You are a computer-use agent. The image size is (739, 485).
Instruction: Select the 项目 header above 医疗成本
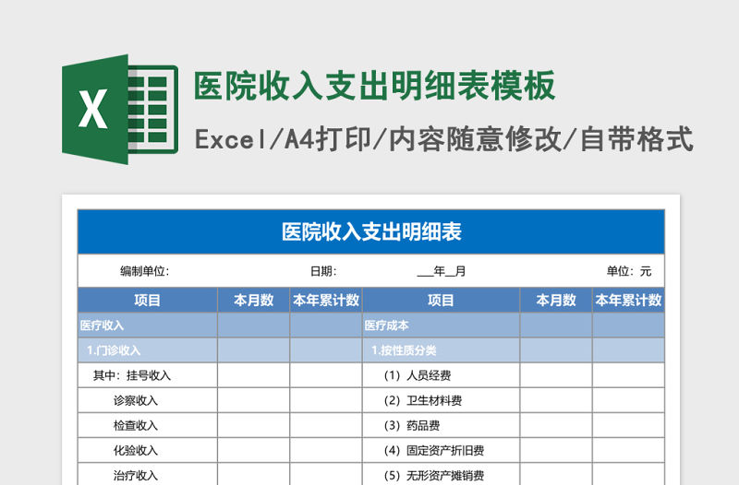(441, 300)
